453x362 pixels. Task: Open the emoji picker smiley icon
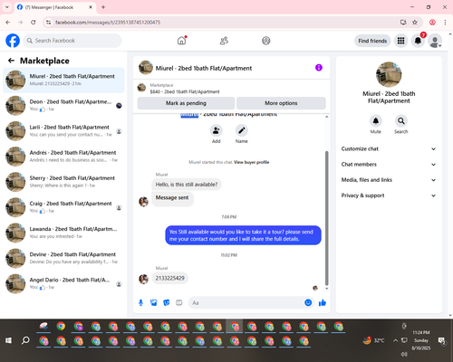(308, 302)
